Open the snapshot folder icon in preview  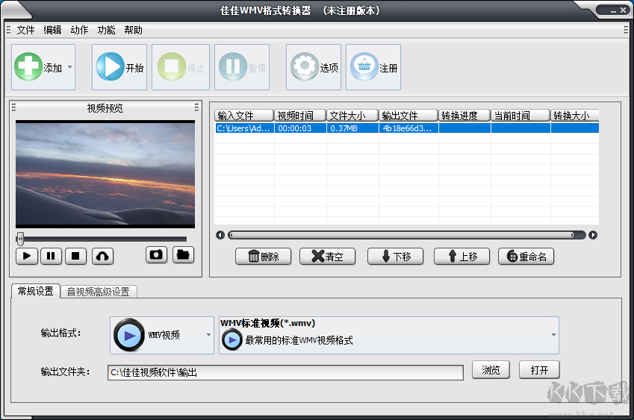(183, 255)
